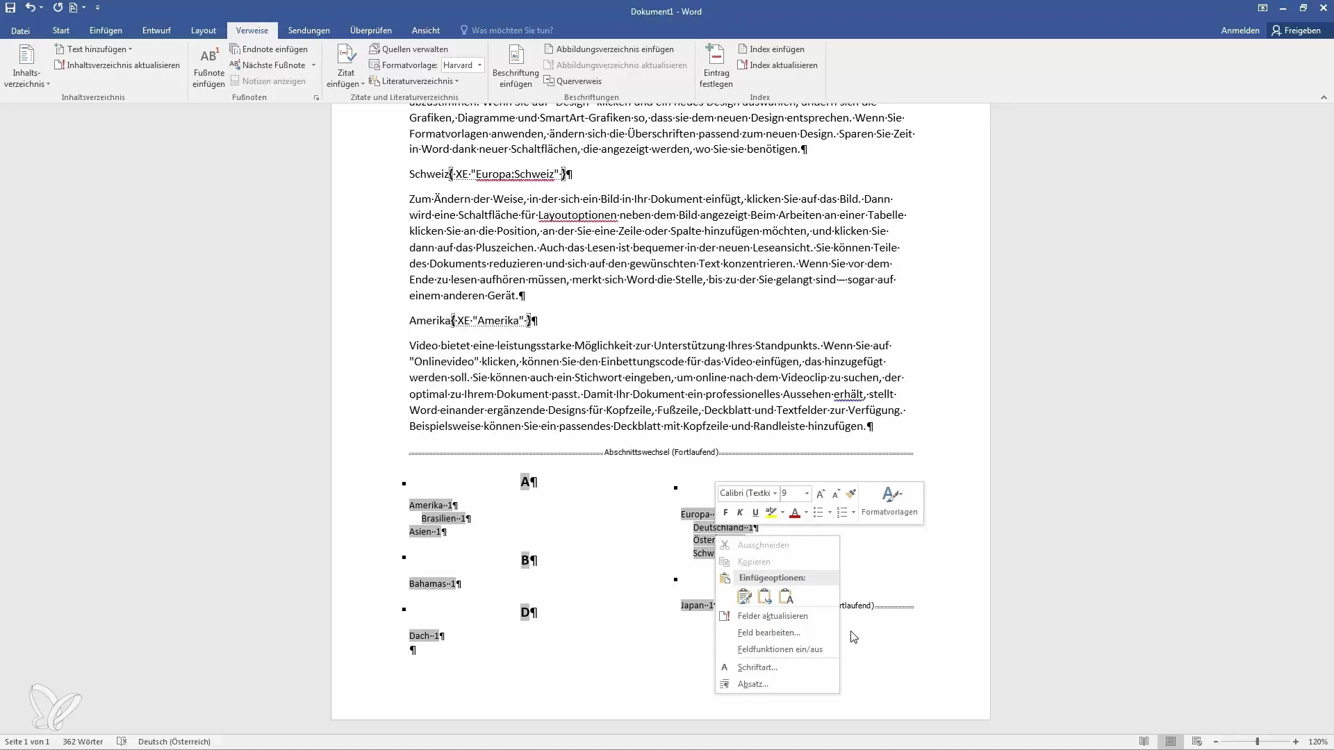Toggle underline (U) in the mini toolbar
The height and width of the screenshot is (750, 1334).
[755, 512]
